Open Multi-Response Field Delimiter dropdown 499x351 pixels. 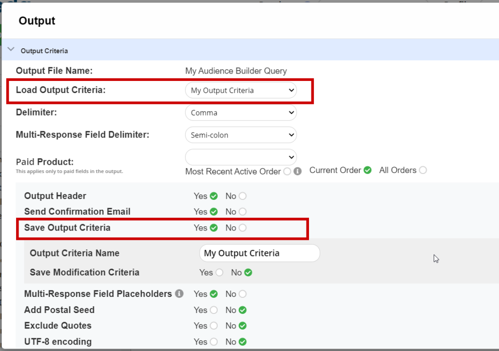[241, 135]
